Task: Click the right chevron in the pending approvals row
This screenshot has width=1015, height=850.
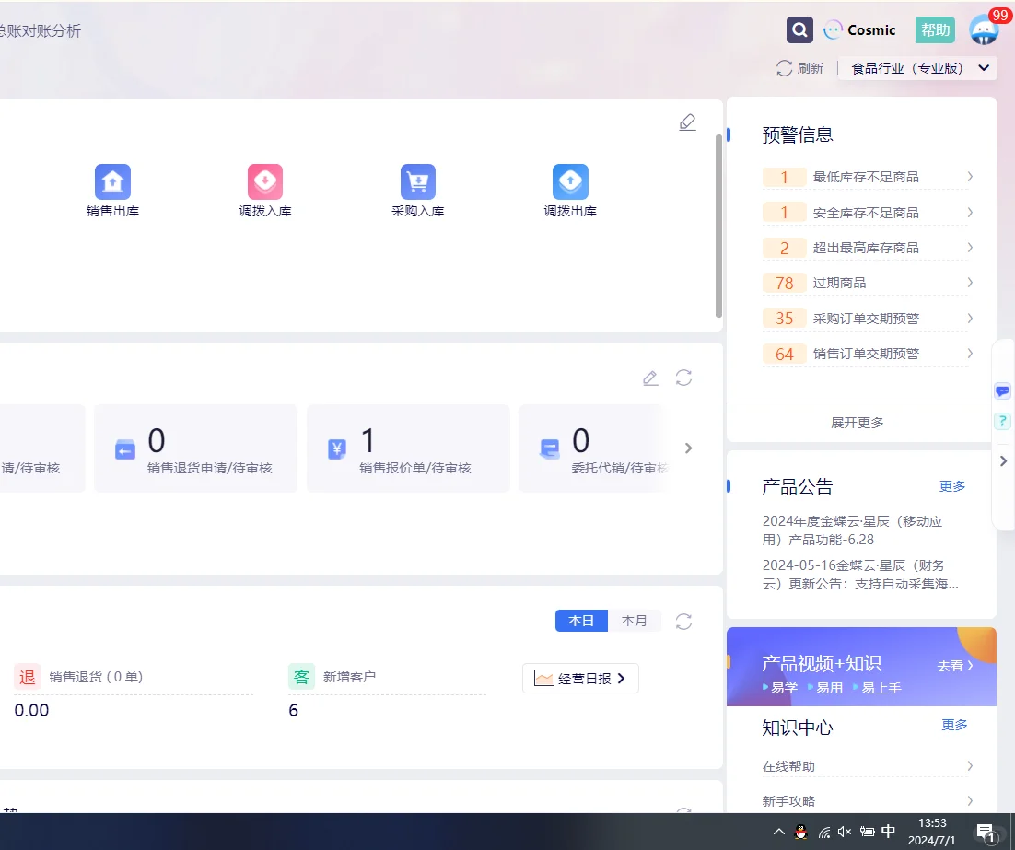Action: (688, 448)
